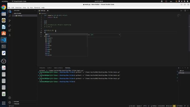Show Applications grid in dock
Viewport: 190px width, 107px height.
(4, 103)
